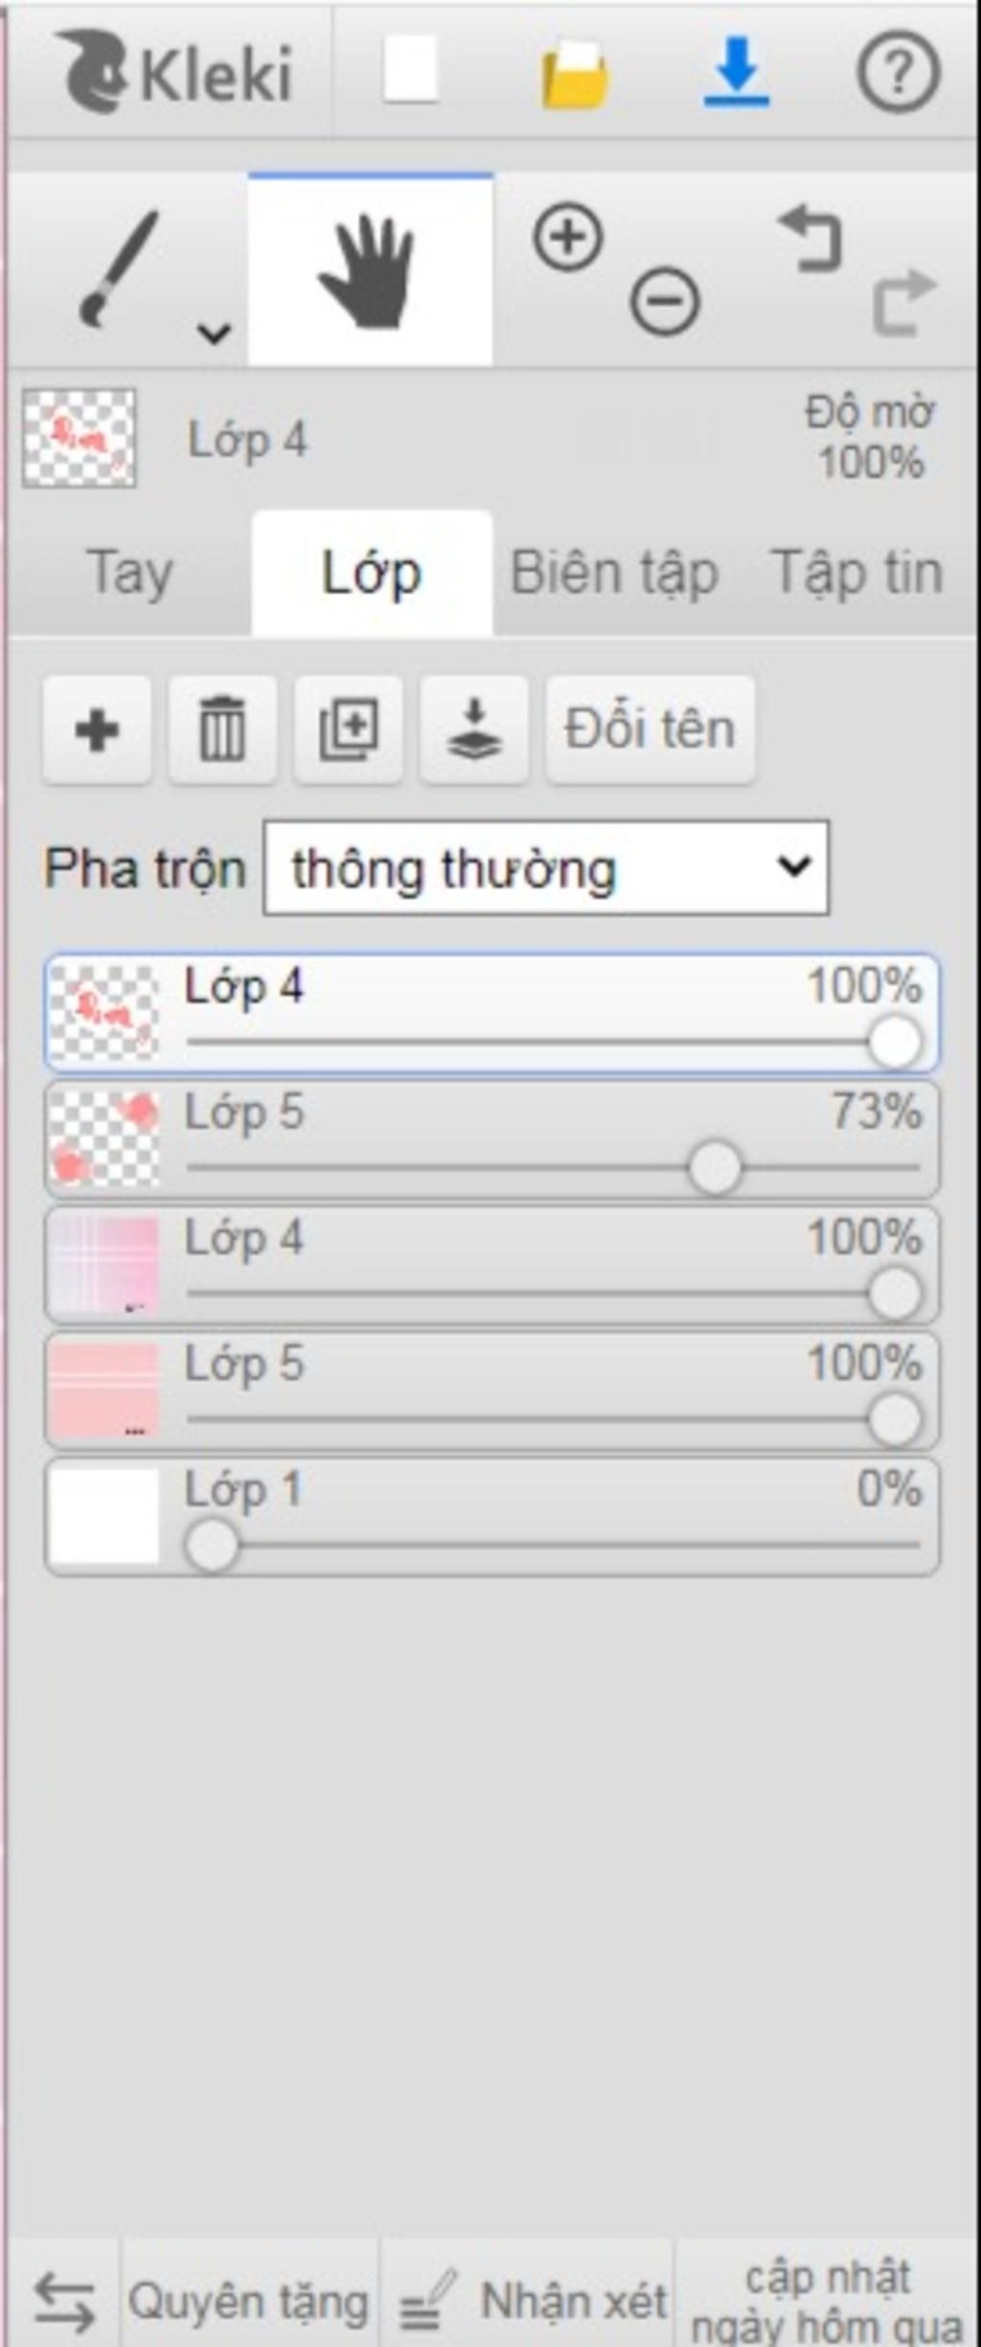Add a new layer with the plus button

[97, 730]
